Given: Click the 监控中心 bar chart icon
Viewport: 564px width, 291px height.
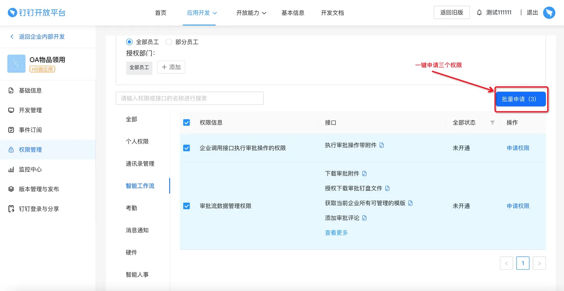Looking at the screenshot, I should tap(11, 169).
